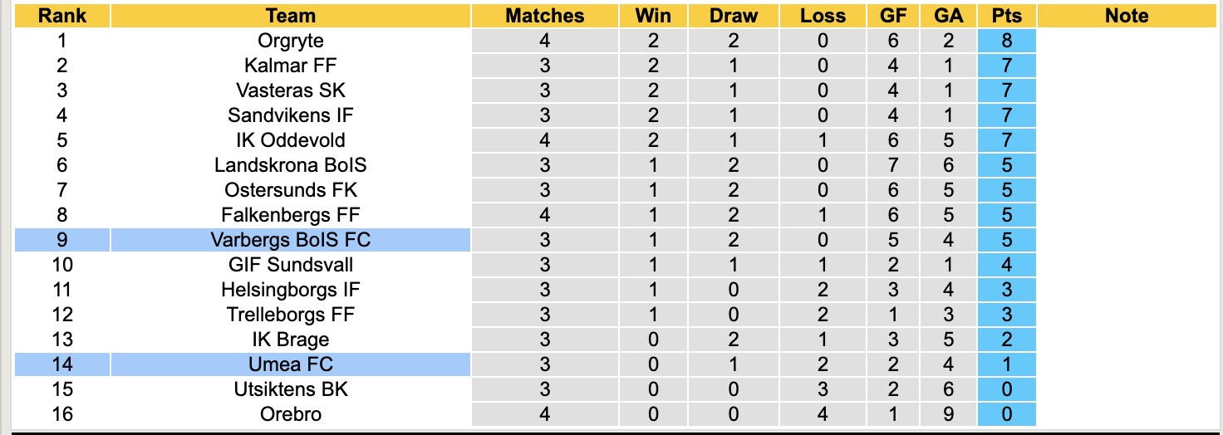This screenshot has width=1223, height=435.
Task: Select the GA column header
Action: [x=948, y=16]
